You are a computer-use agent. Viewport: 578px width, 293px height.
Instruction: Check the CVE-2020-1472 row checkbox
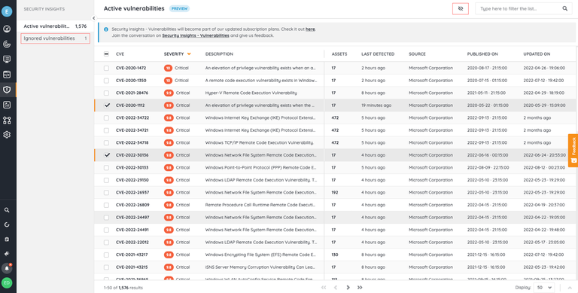pyautogui.click(x=107, y=68)
